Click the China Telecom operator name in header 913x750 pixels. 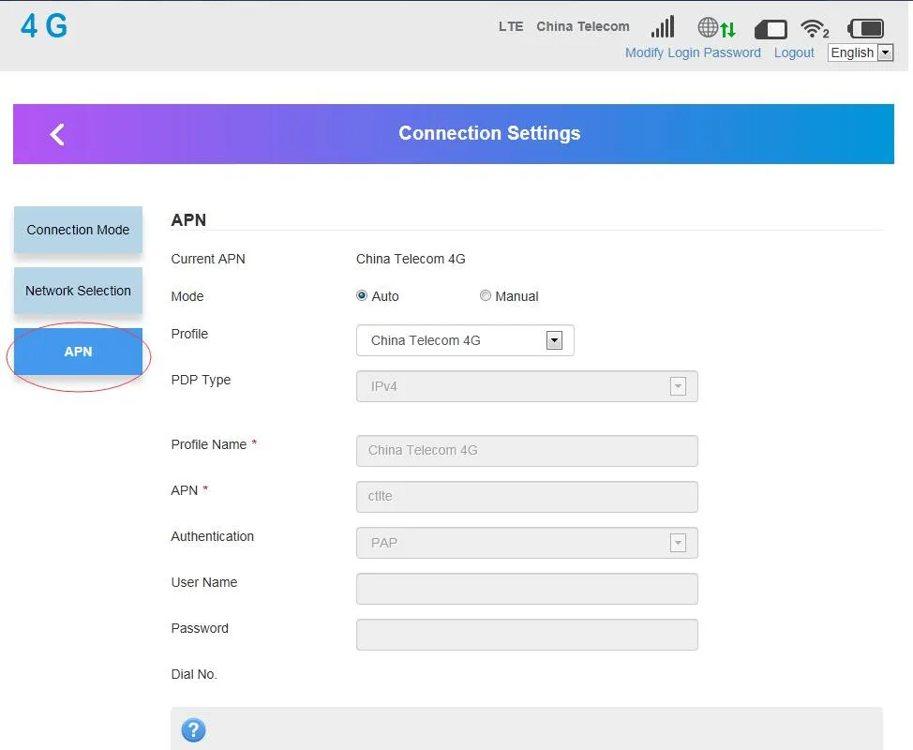(583, 27)
